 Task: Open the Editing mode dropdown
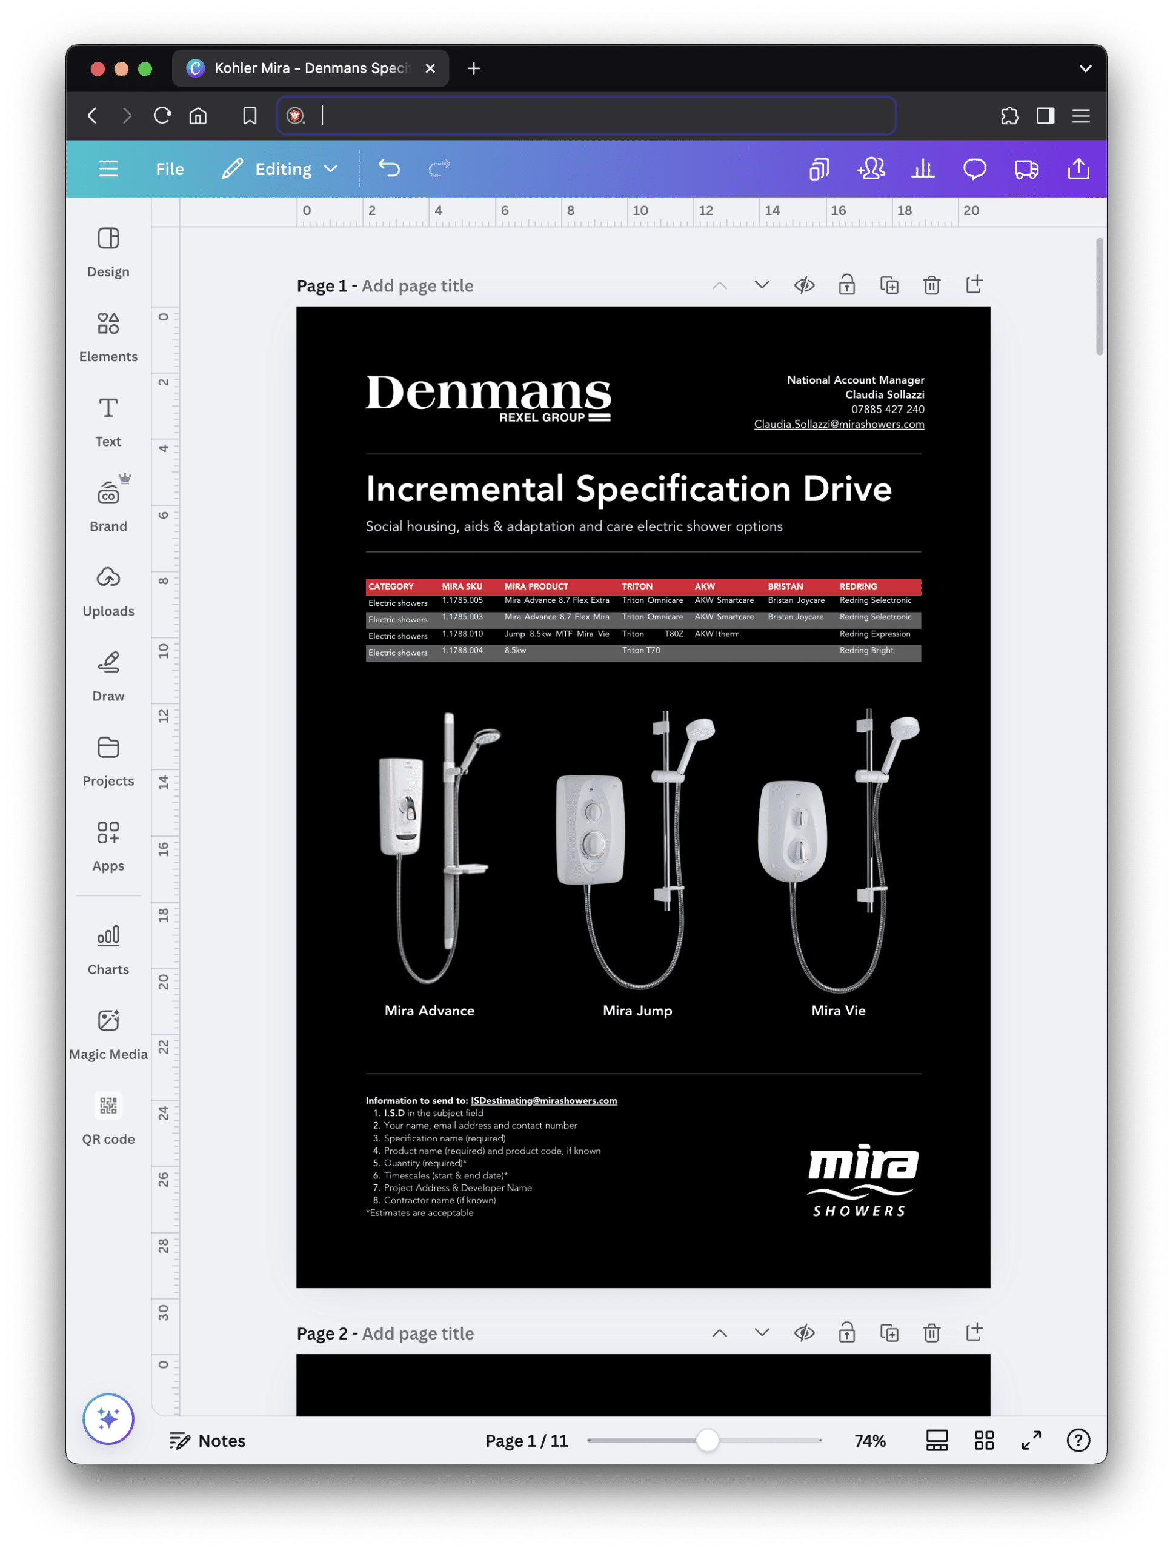tap(281, 169)
